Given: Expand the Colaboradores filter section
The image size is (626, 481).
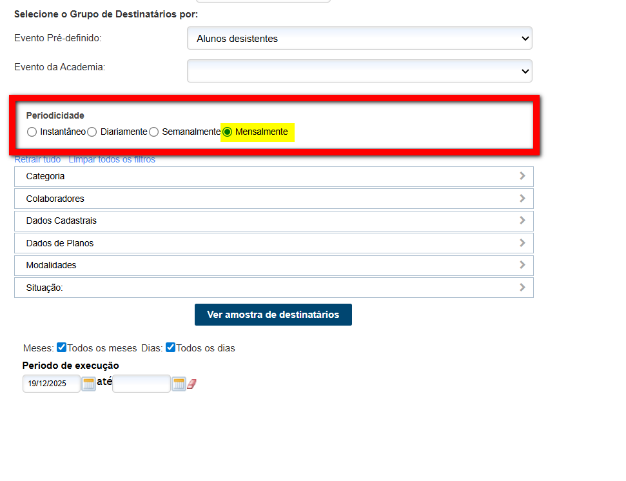Looking at the screenshot, I should (523, 198).
